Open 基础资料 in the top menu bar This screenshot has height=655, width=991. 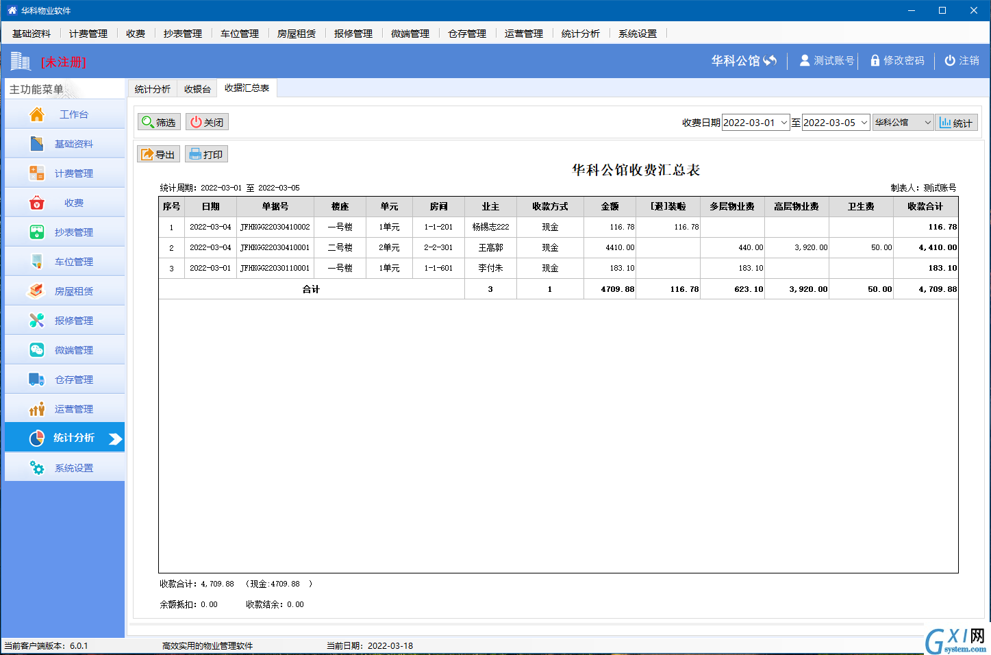point(32,34)
